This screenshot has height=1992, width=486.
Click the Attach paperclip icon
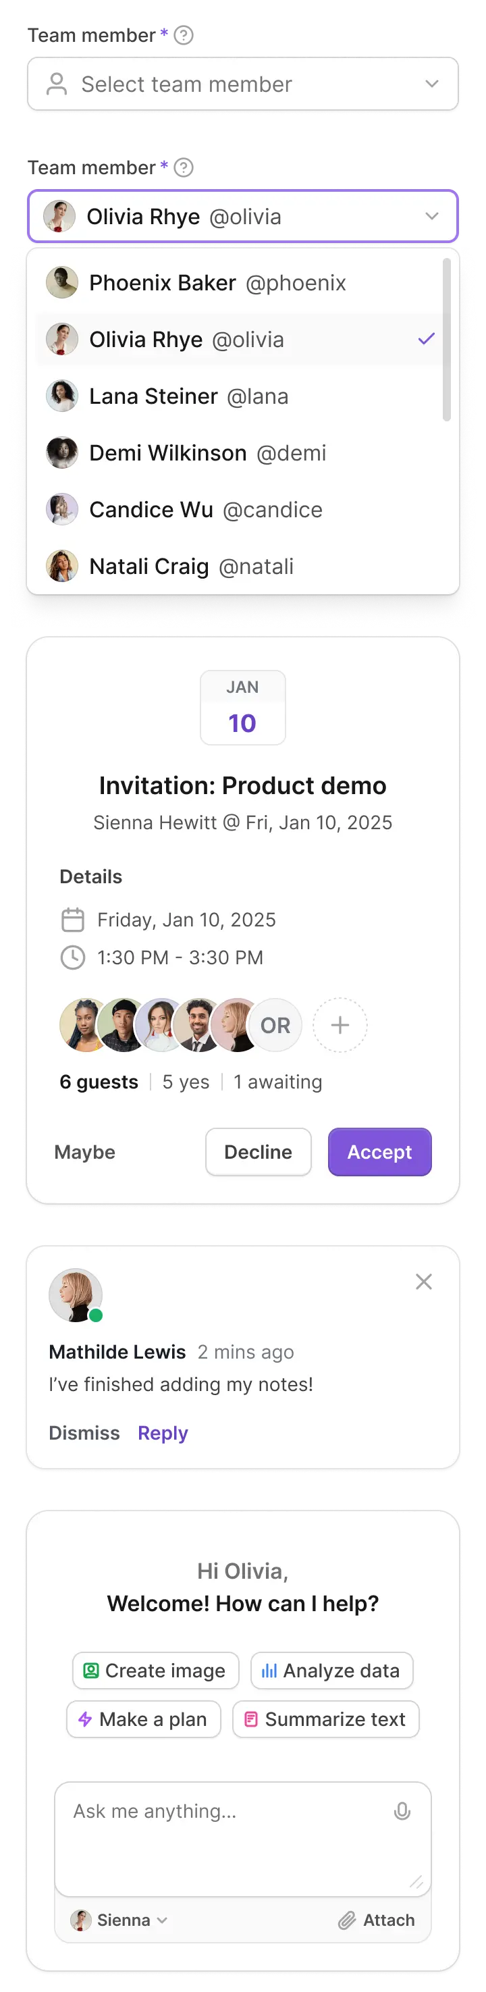348,1920
